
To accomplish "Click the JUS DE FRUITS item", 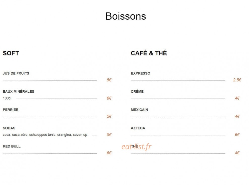I will point(16,73).
